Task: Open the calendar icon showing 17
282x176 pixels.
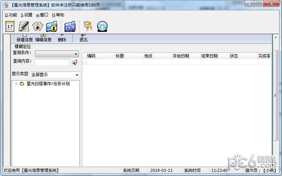Action: coord(10,26)
